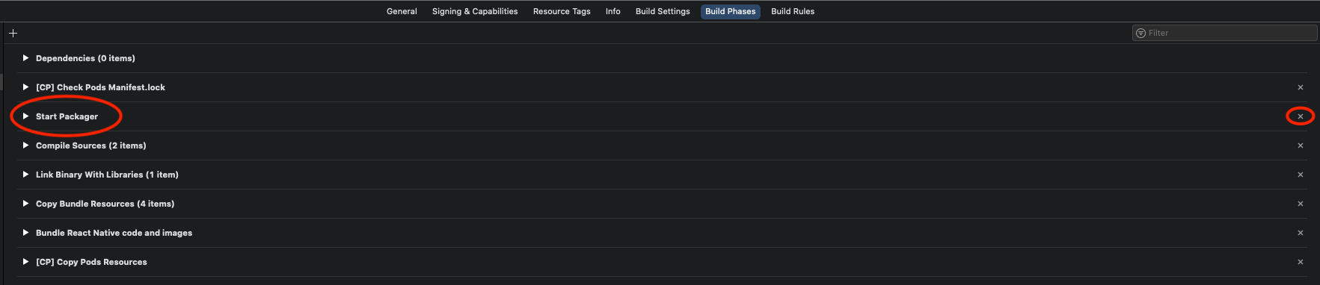1320x285 pixels.
Task: Remove Bundle React Native code and images phase
Action: pyautogui.click(x=1301, y=233)
